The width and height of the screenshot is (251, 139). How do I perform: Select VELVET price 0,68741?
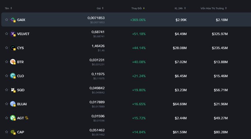pos(98,32)
